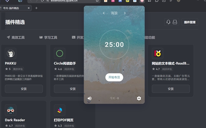This screenshot has height=128, width=206.
Task: Mute the timer sound with speaker icon
Action: 90,98
